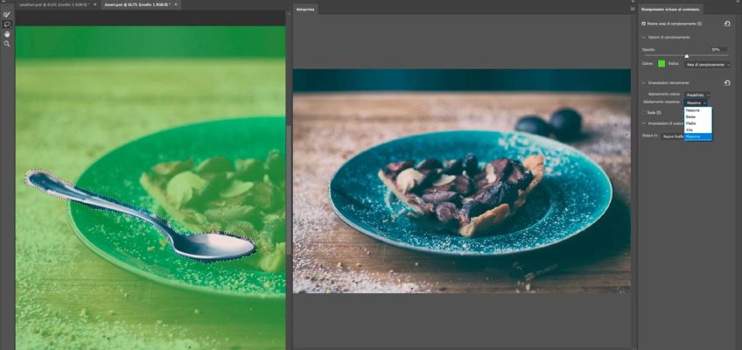
Task: Open the Anteprima panel options menu
Action: (633, 9)
